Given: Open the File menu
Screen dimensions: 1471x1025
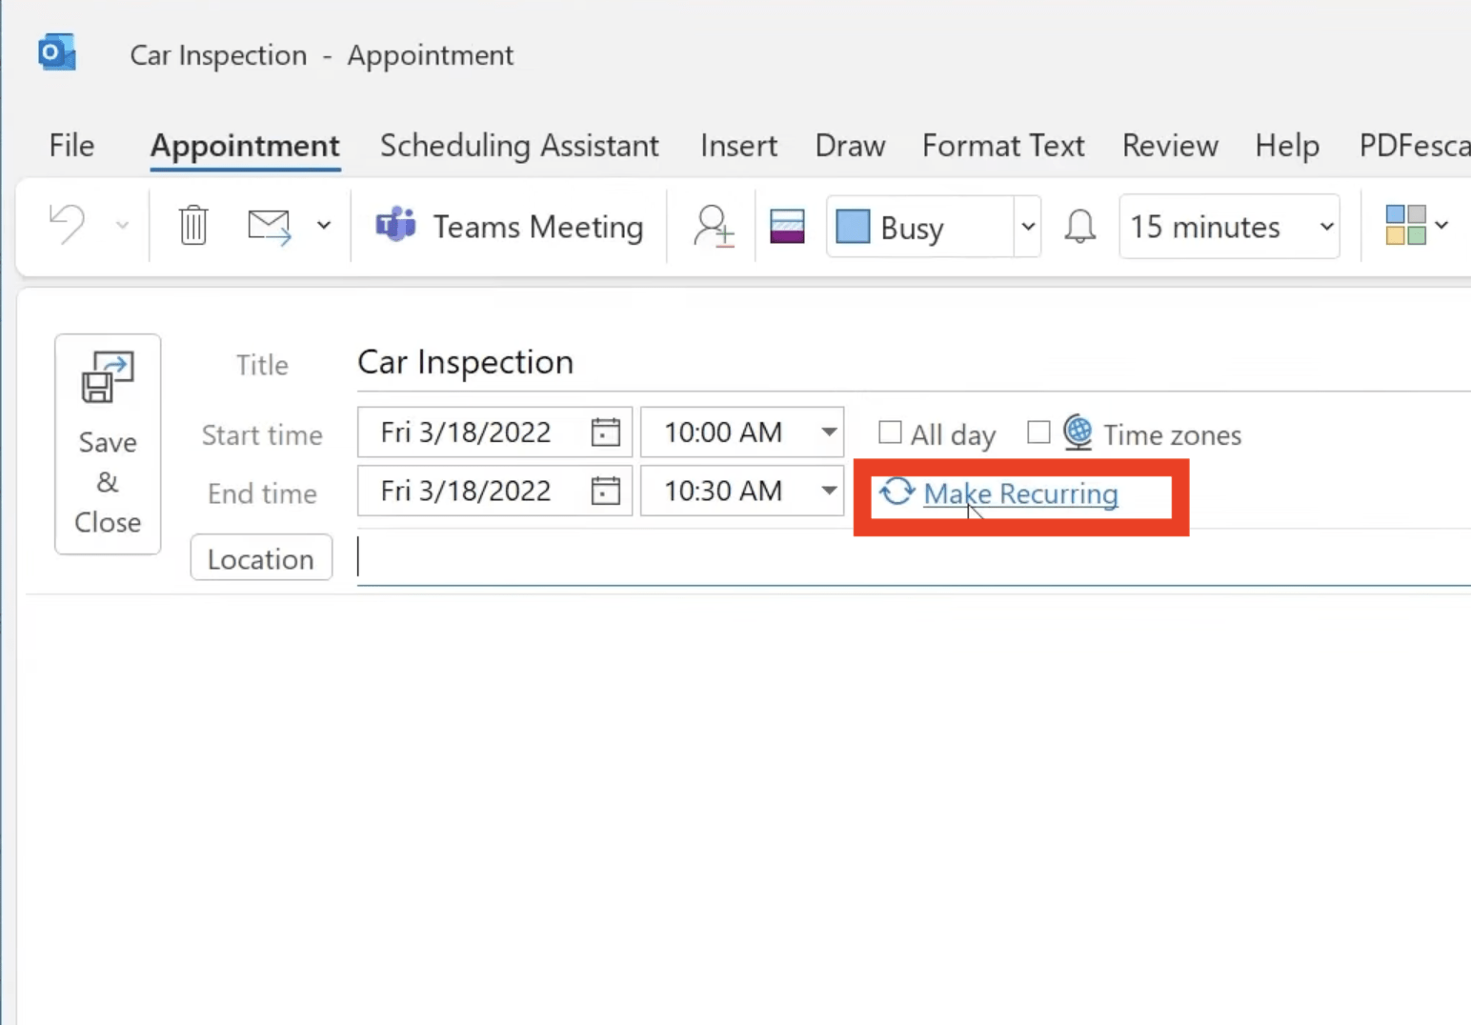Looking at the screenshot, I should click(71, 146).
